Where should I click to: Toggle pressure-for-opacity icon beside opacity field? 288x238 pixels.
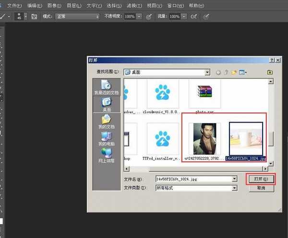tap(149, 16)
